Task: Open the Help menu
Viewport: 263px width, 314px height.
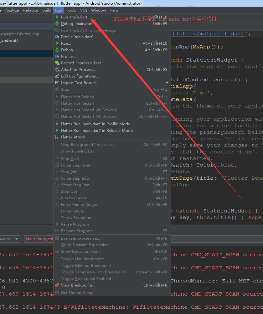Action: point(114,10)
